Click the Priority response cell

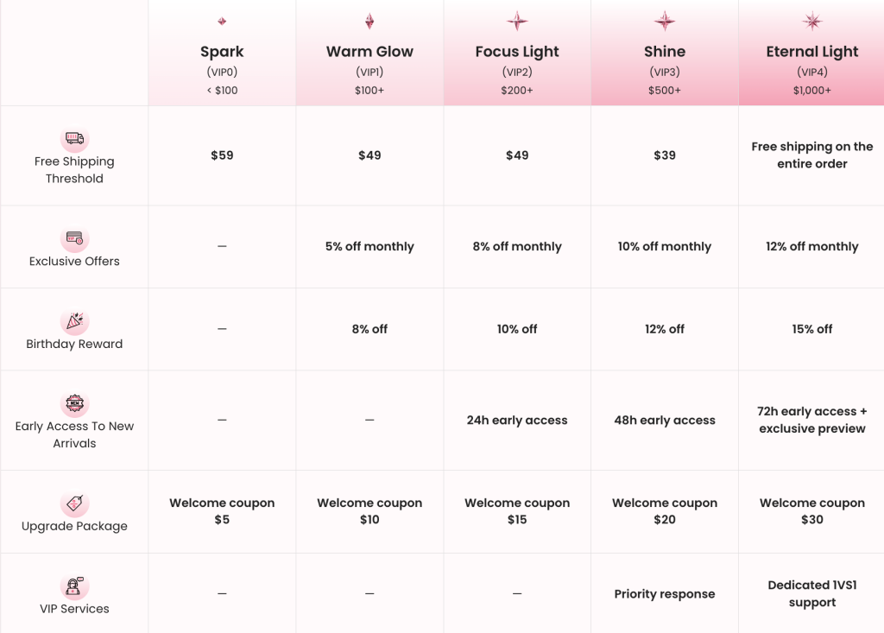pos(665,593)
